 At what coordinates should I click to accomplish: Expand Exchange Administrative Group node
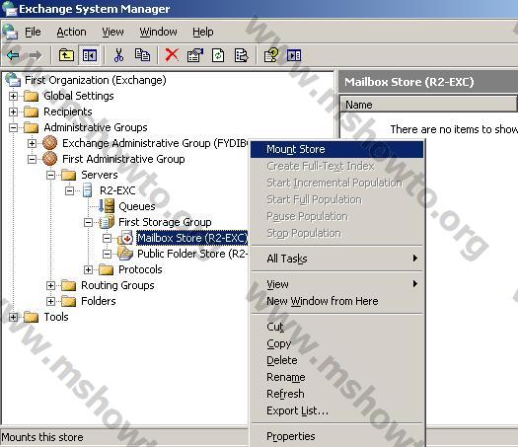(x=32, y=143)
